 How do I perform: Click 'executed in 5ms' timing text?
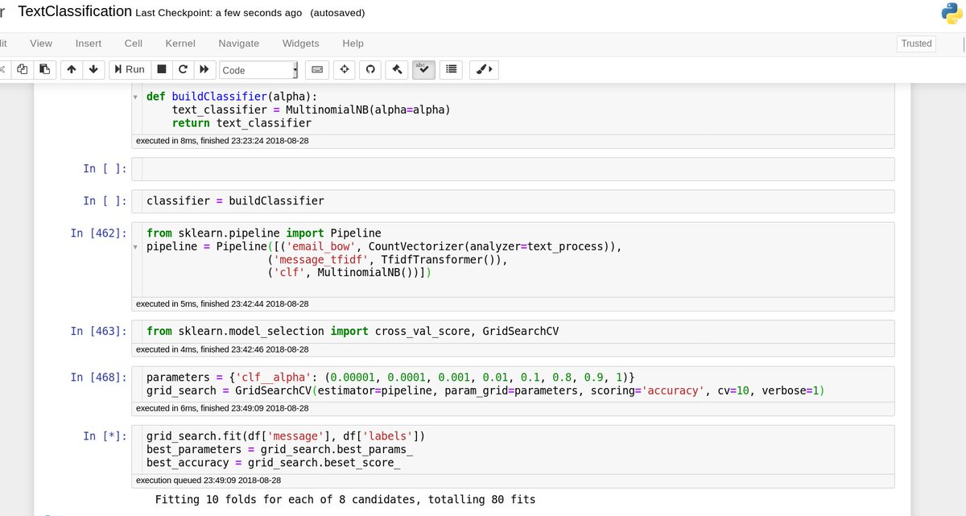click(222, 303)
